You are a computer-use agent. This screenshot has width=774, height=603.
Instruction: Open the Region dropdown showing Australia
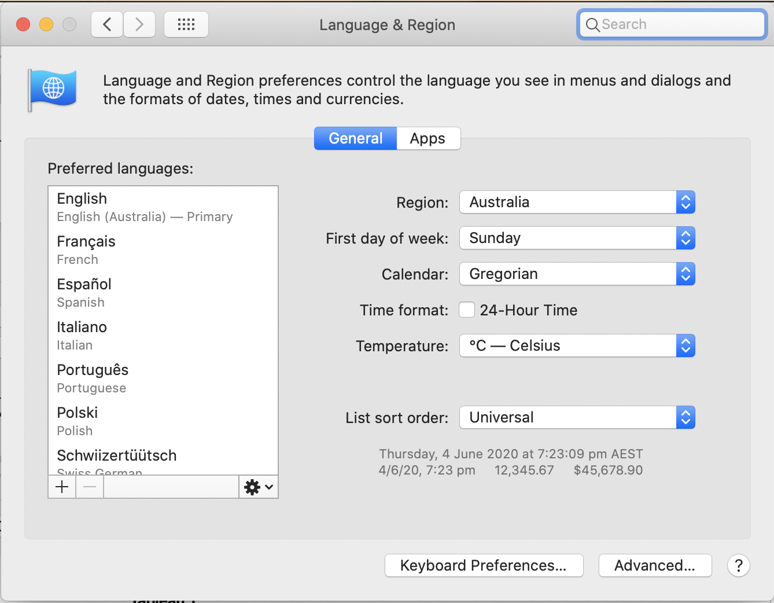tap(577, 202)
